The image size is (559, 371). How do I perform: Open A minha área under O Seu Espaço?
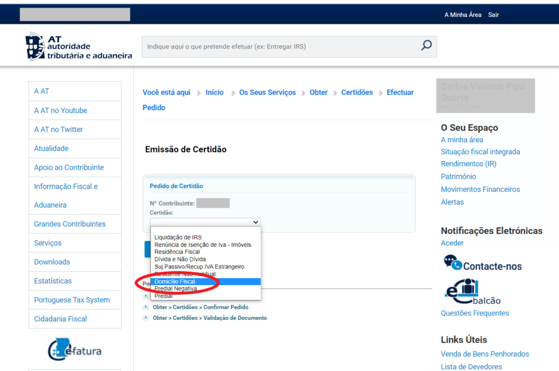[x=462, y=140]
